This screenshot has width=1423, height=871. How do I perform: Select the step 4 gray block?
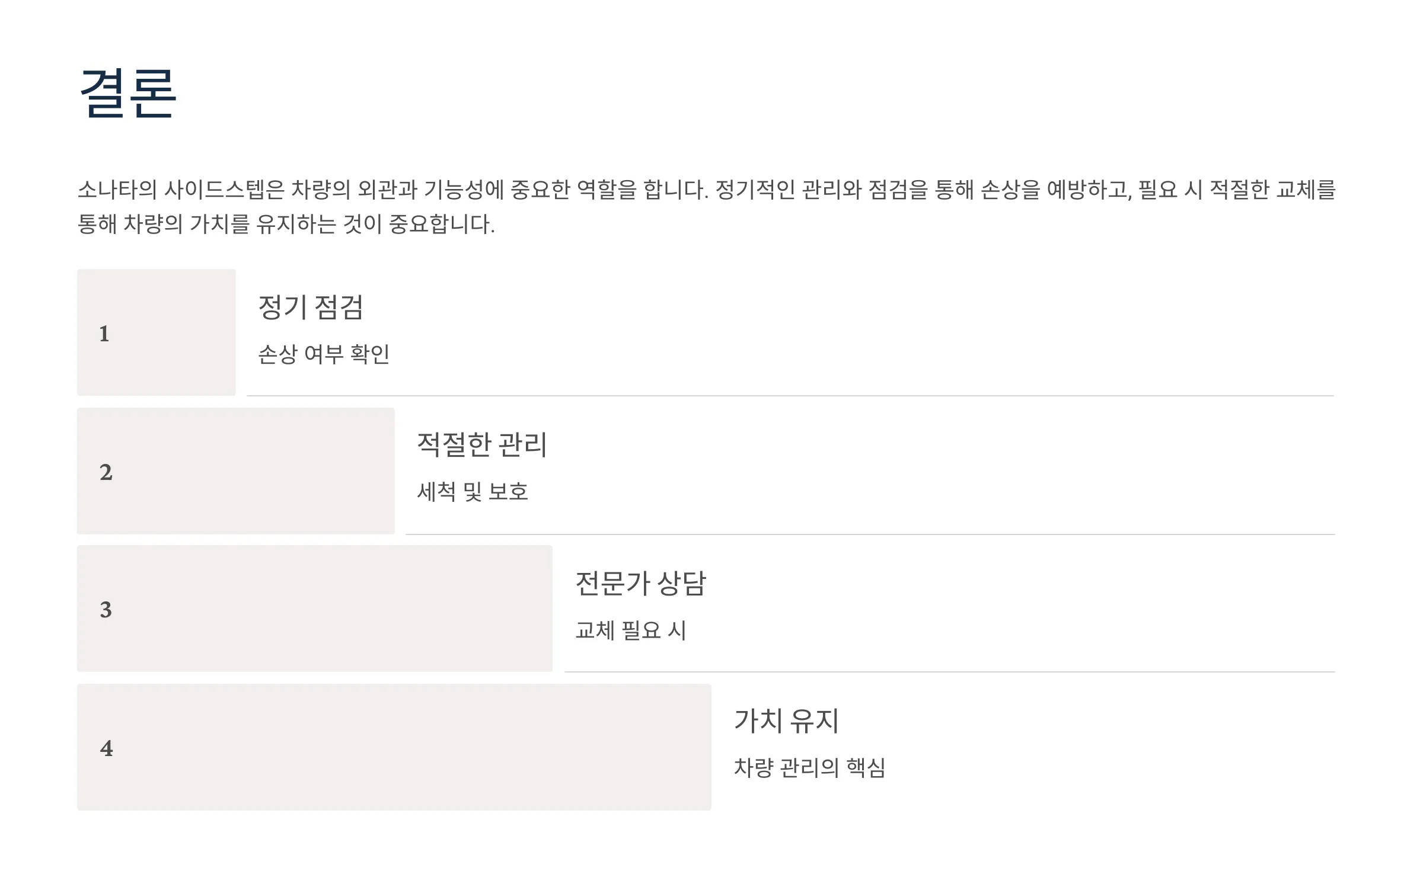coord(394,747)
